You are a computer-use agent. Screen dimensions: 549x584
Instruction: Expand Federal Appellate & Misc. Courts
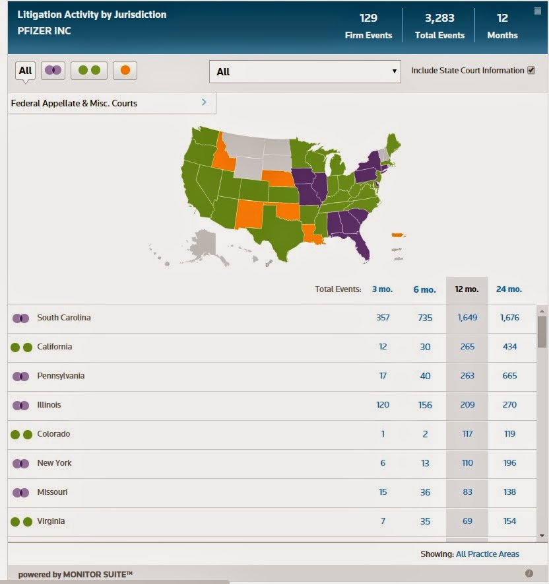pos(112,103)
